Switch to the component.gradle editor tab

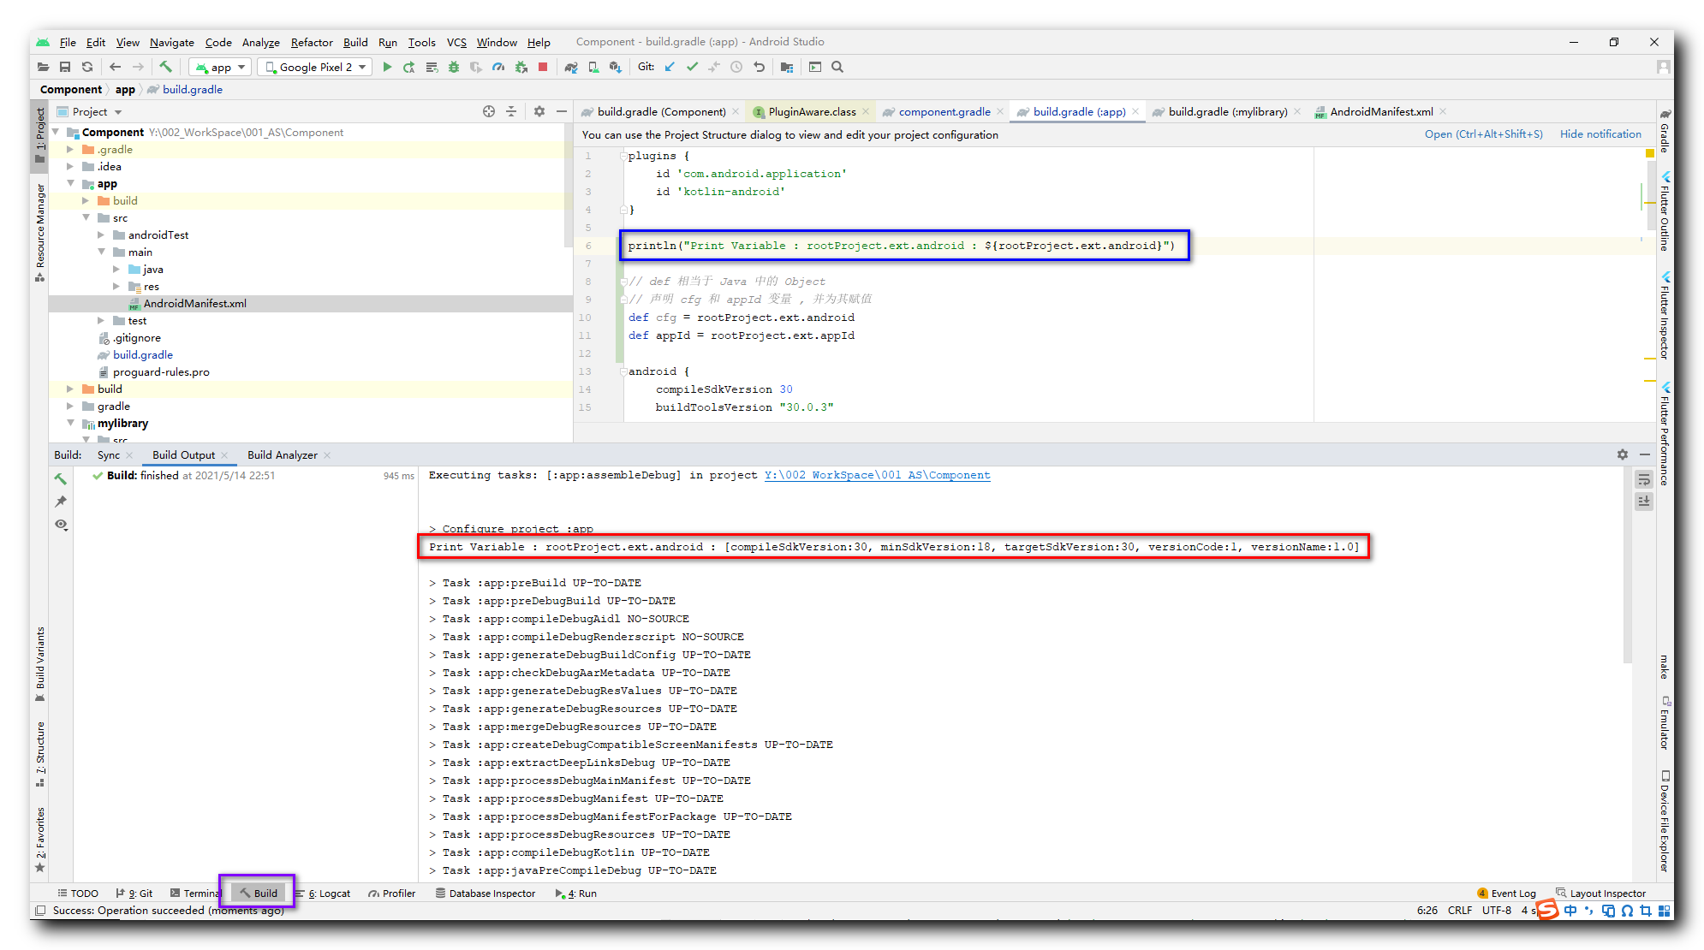(x=943, y=111)
